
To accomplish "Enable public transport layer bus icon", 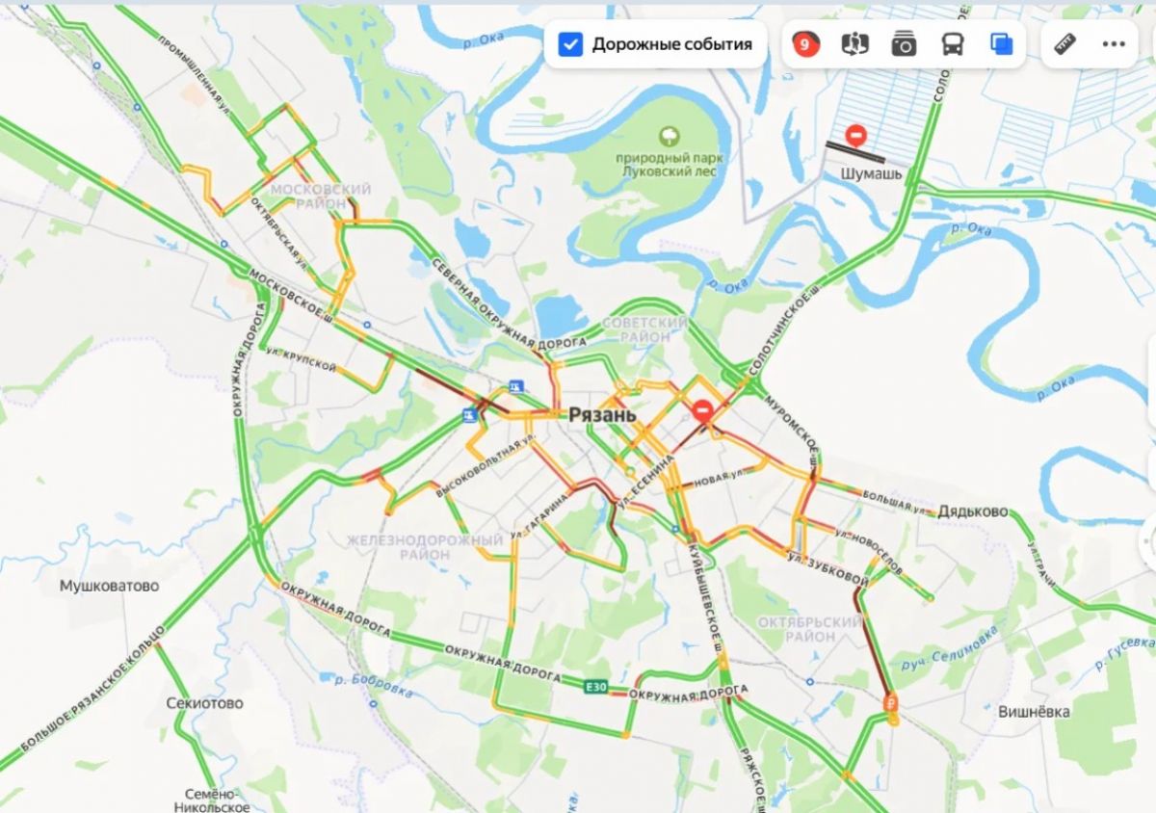I will coord(953,44).
